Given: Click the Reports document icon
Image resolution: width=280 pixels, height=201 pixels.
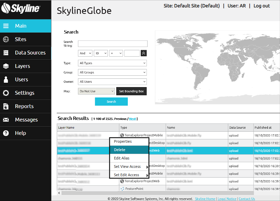Looking at the screenshot, I should click(6, 106).
